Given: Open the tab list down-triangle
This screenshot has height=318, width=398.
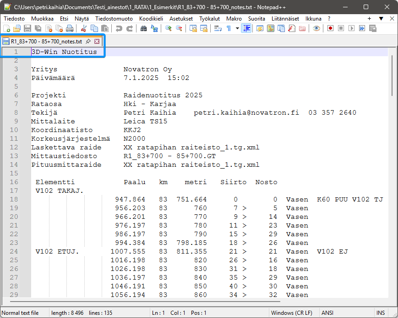Looking at the screenshot, I should (381, 19).
